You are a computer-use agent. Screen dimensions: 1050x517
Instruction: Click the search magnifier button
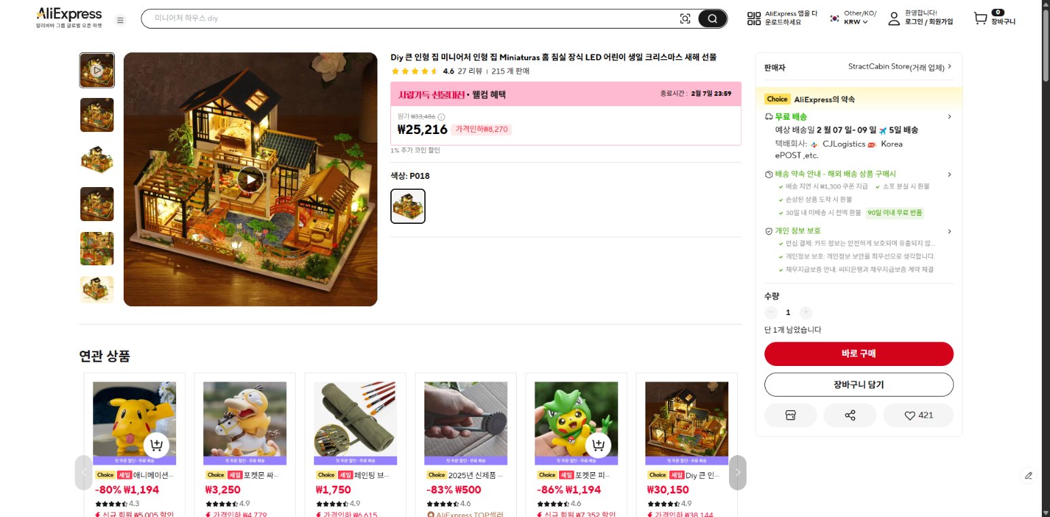click(x=712, y=19)
